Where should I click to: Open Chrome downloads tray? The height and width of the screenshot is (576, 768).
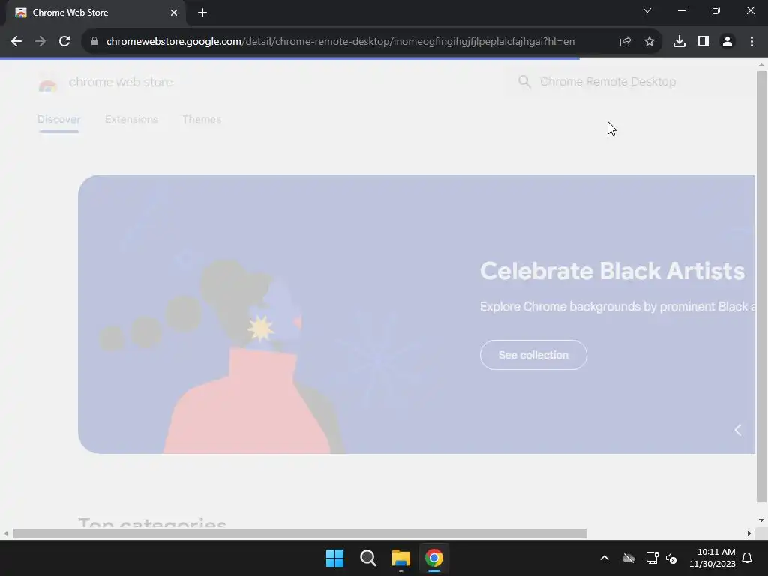679,42
